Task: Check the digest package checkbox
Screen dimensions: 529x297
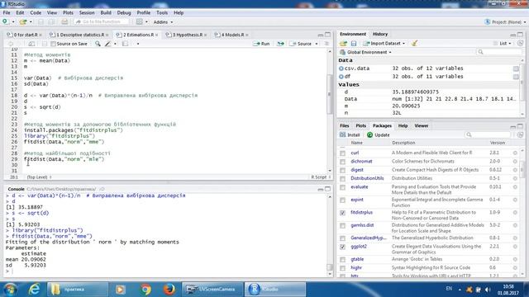Action: pyautogui.click(x=343, y=170)
